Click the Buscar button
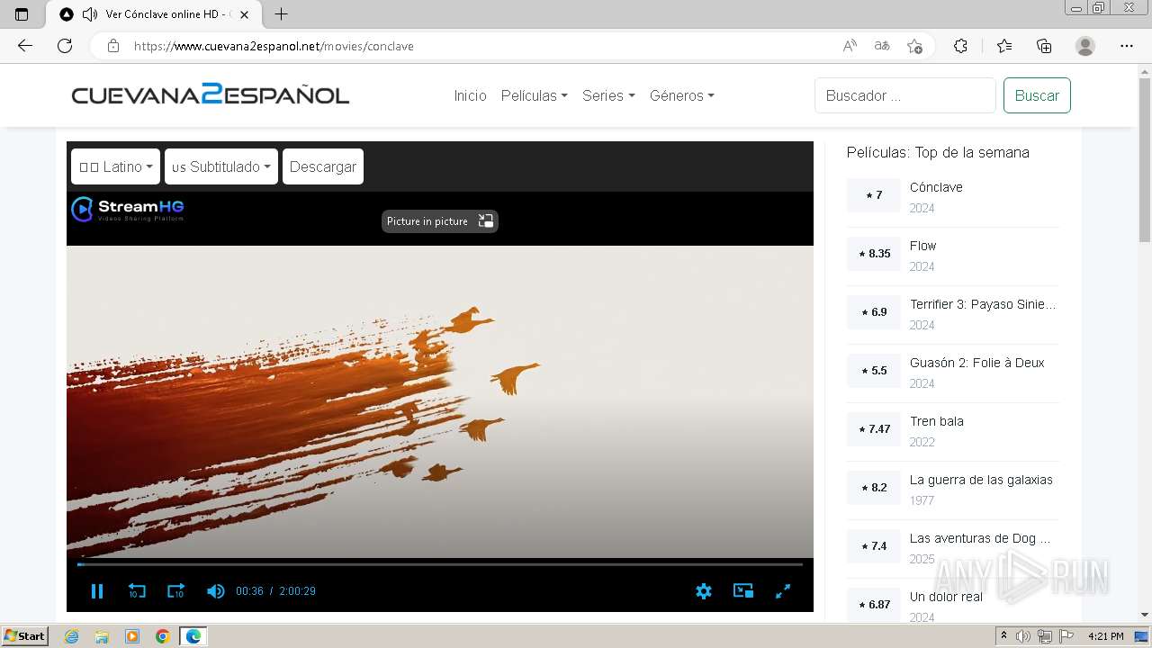1152x648 pixels. (x=1037, y=95)
